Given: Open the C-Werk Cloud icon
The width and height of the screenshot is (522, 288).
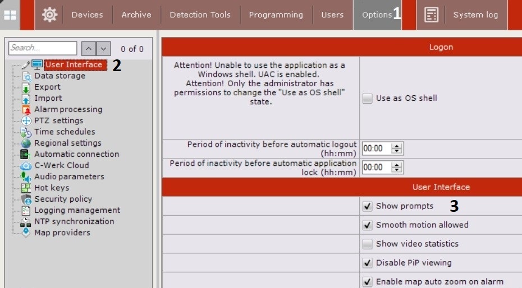Looking at the screenshot, I should click(26, 165).
